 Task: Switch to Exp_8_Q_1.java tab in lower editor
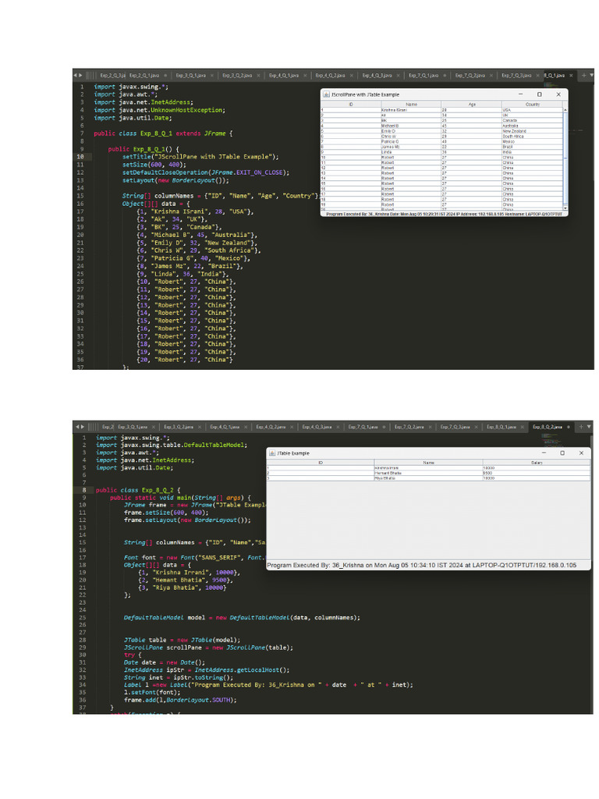500,428
